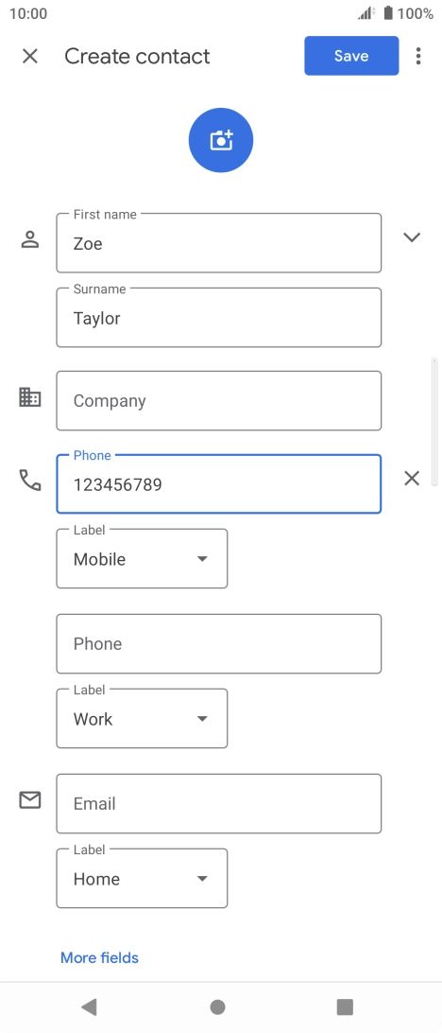The image size is (442, 1033).
Task: Tap the person icon beside First name
Action: [30, 239]
